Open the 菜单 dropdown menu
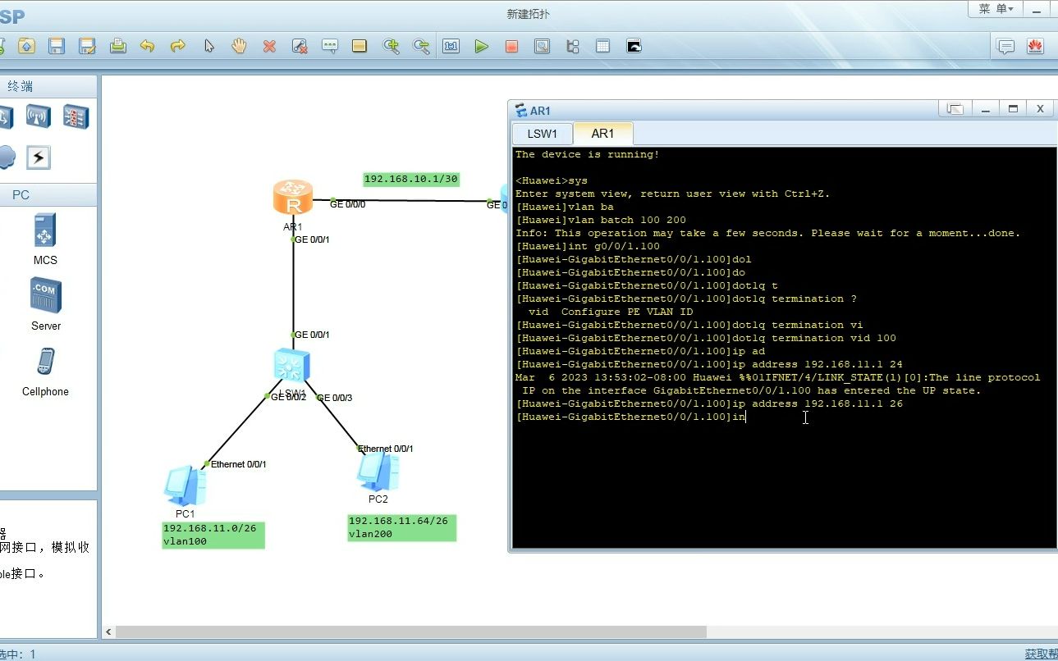The height and width of the screenshot is (661, 1058). click(x=996, y=9)
